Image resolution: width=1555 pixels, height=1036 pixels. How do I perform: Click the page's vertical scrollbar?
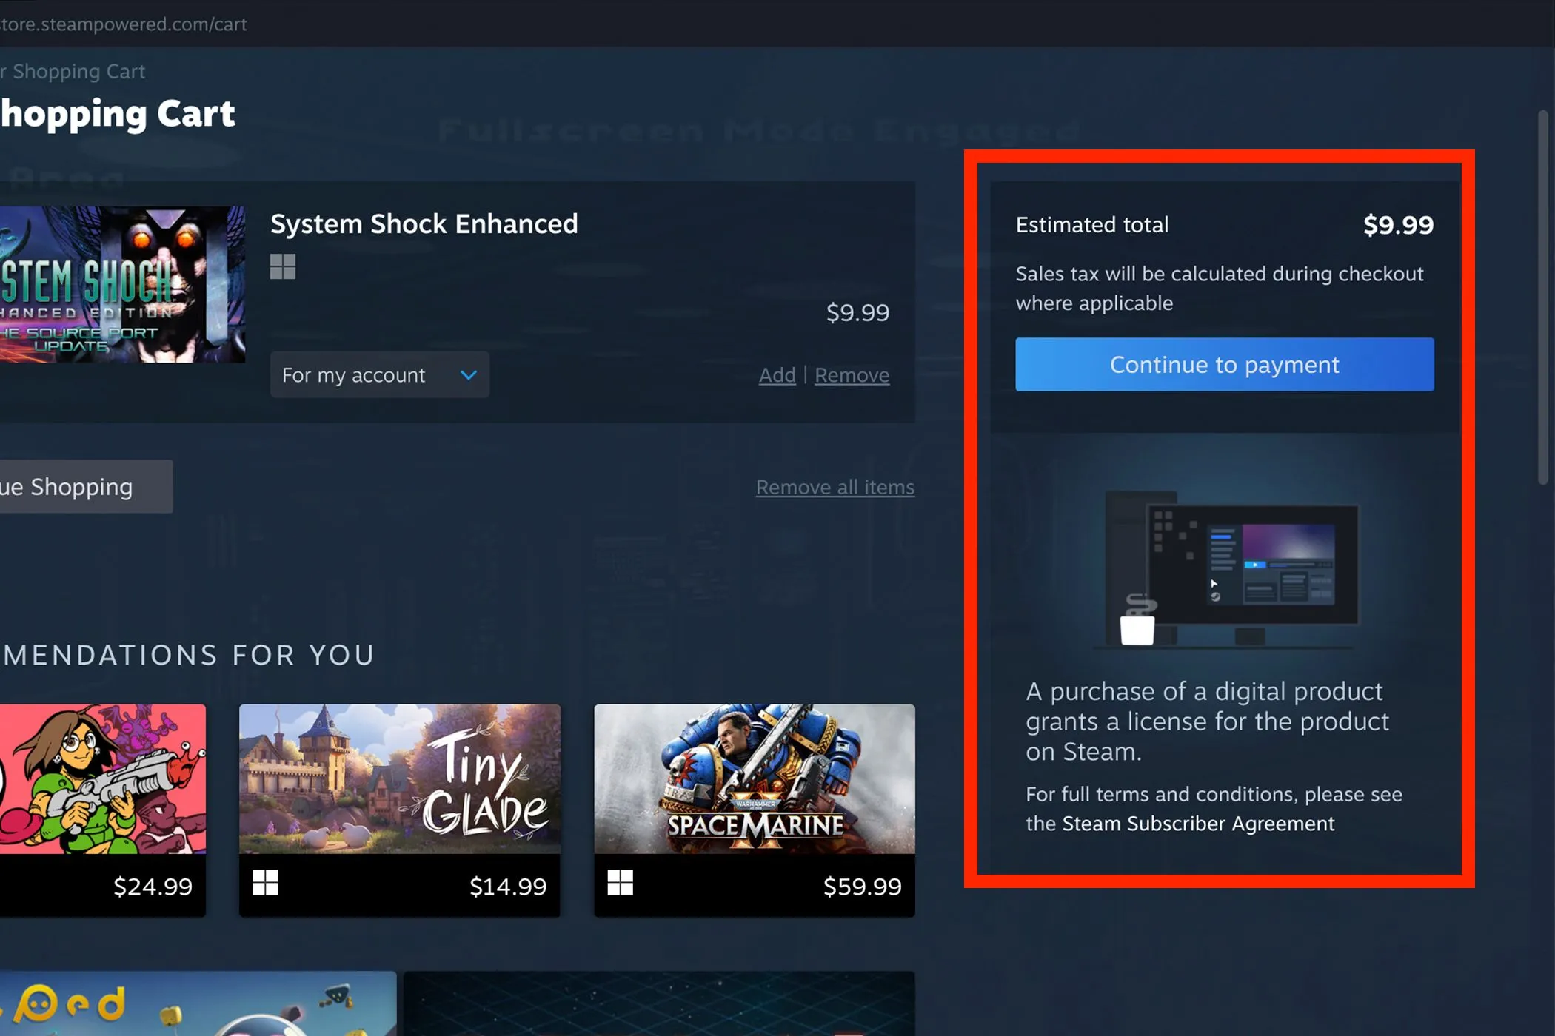pos(1542,296)
